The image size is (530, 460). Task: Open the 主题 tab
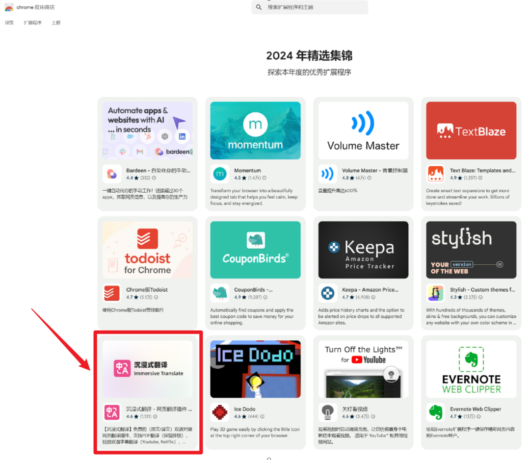click(x=56, y=23)
